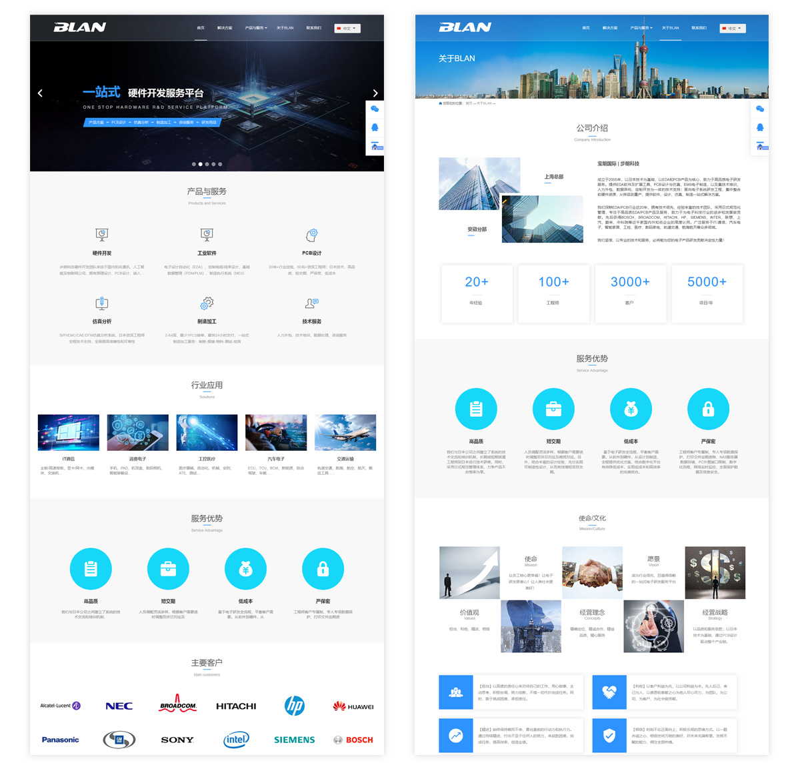
Task: Click the PCB设计 head-gear icon
Action: point(311,235)
